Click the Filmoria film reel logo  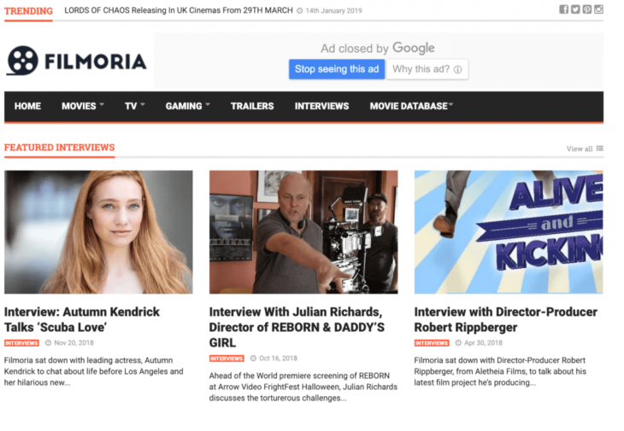point(23,61)
